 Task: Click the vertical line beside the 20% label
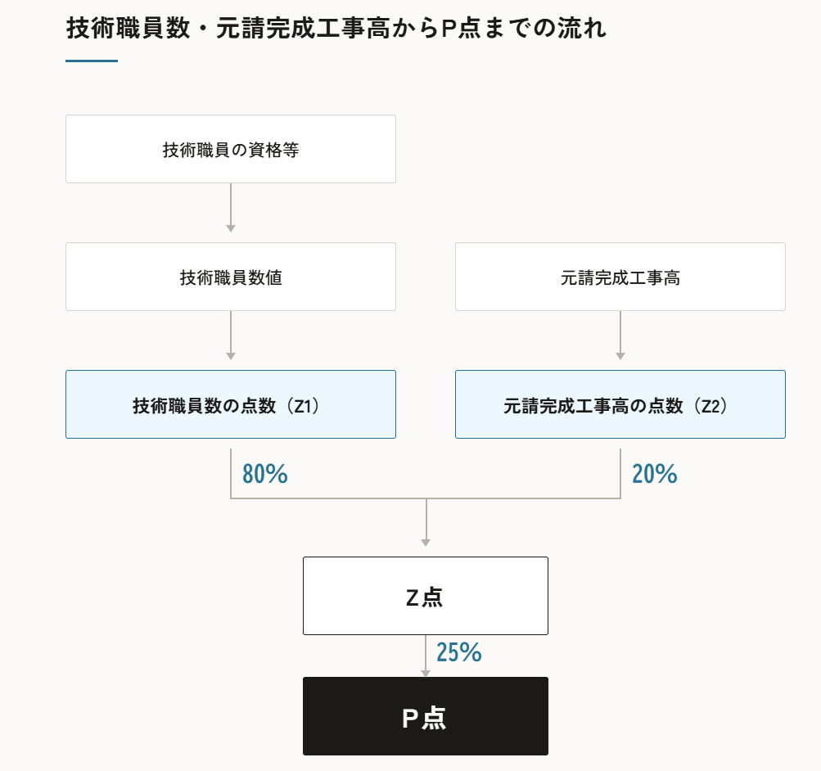pyautogui.click(x=620, y=473)
